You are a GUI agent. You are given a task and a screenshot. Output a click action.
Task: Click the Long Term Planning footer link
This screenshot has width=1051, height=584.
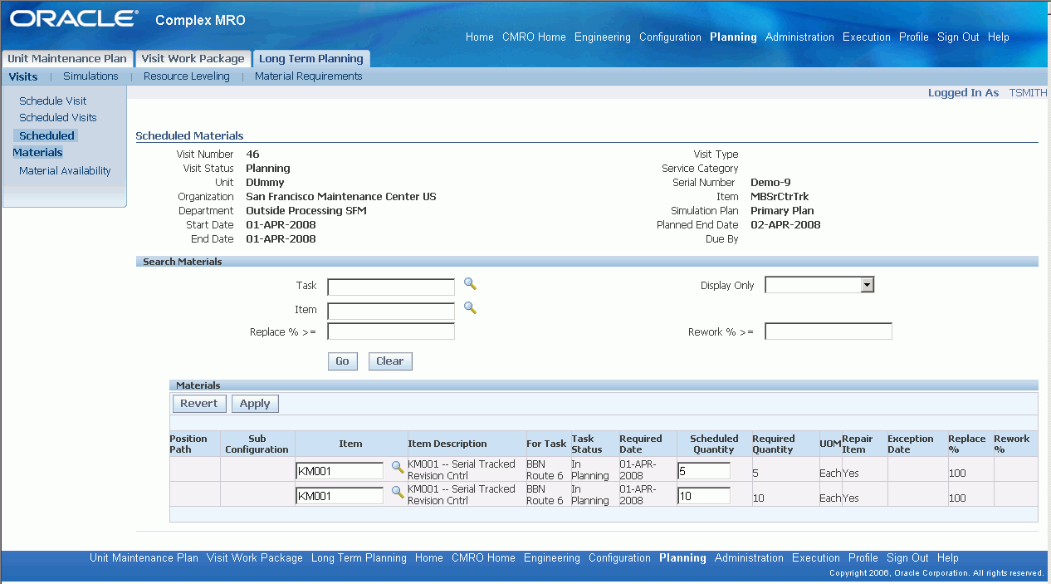point(359,558)
